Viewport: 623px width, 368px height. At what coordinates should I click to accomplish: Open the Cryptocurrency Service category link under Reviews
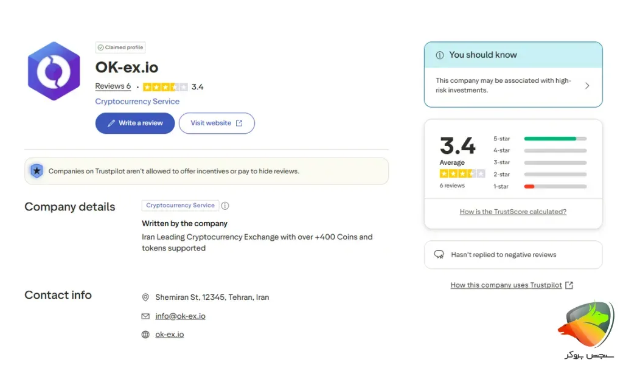[x=137, y=102]
